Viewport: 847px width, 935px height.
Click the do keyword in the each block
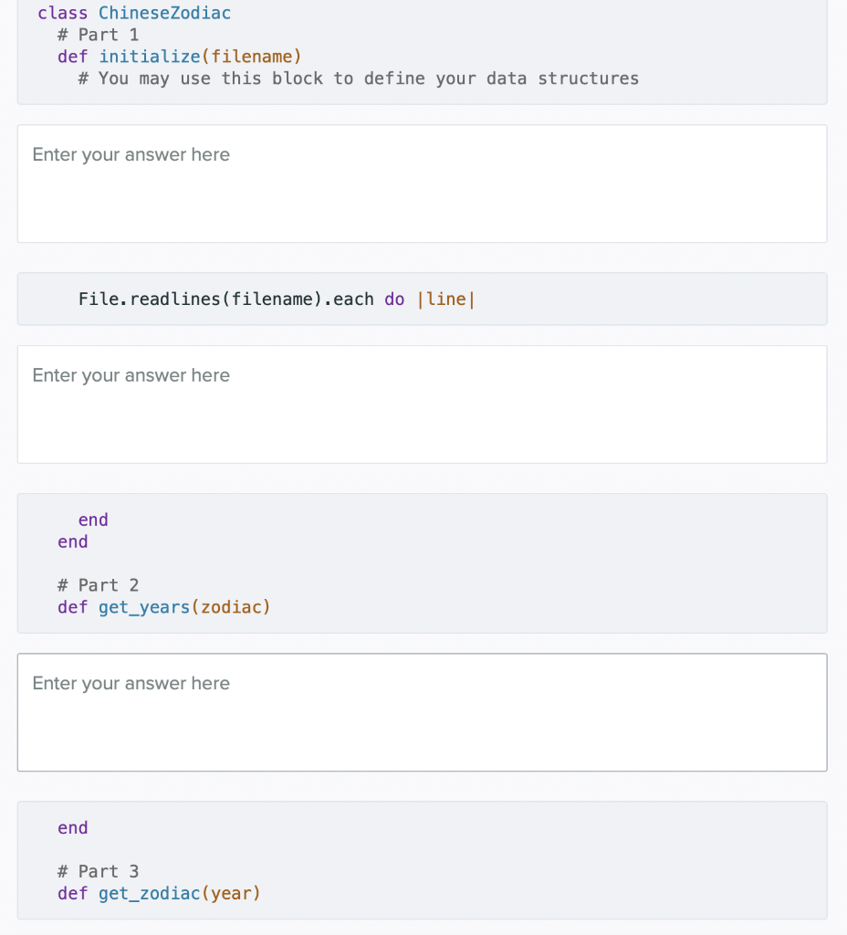pyautogui.click(x=394, y=299)
